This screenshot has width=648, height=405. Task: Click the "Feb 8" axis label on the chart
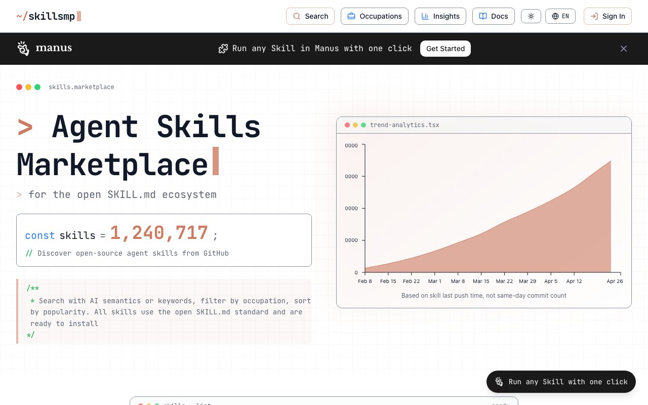tap(365, 281)
